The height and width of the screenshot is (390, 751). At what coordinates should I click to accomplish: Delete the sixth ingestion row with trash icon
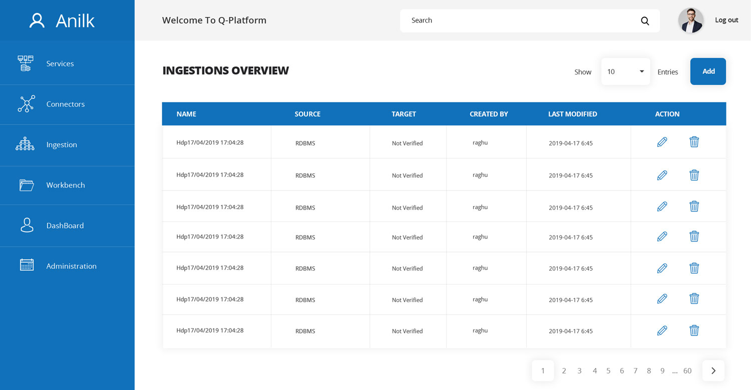tap(694, 298)
